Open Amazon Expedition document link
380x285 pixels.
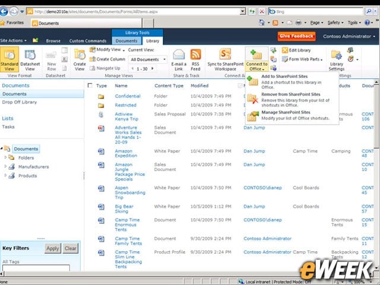[x=126, y=153]
